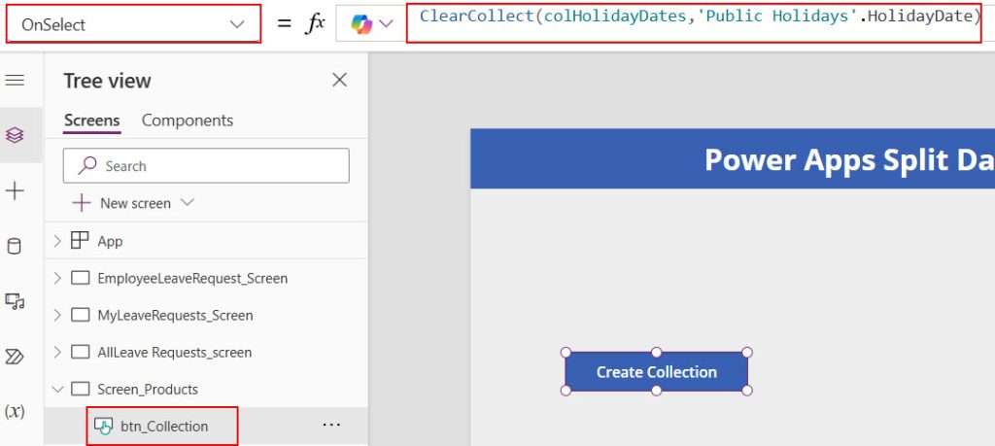Select AllLeave Requests_screen in tree
This screenshot has height=446, width=995.
coord(175,352)
